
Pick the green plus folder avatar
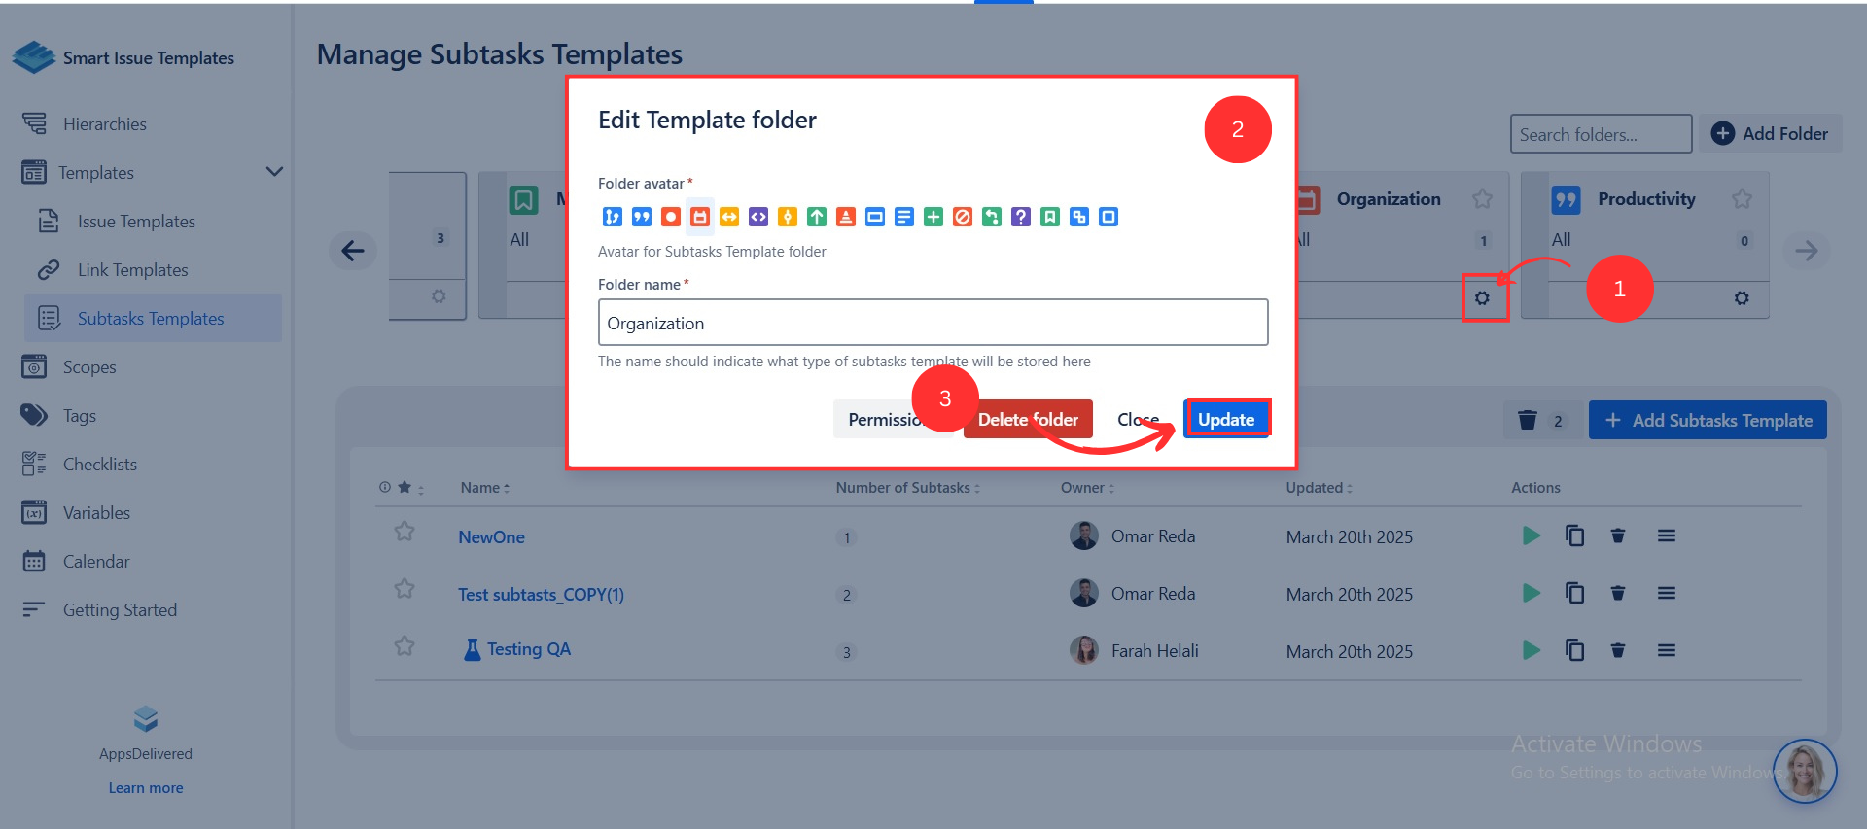933,217
